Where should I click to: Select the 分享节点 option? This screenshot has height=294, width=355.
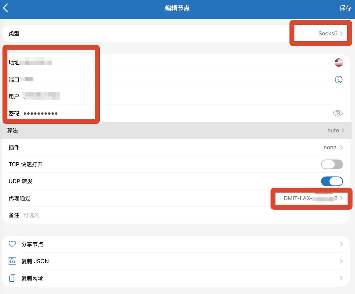coord(176,244)
